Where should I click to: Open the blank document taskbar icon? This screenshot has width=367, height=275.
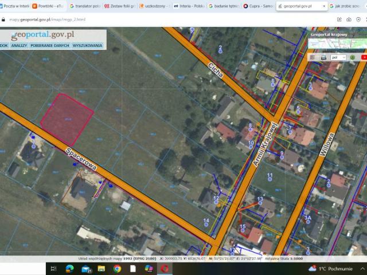(x=133, y=269)
